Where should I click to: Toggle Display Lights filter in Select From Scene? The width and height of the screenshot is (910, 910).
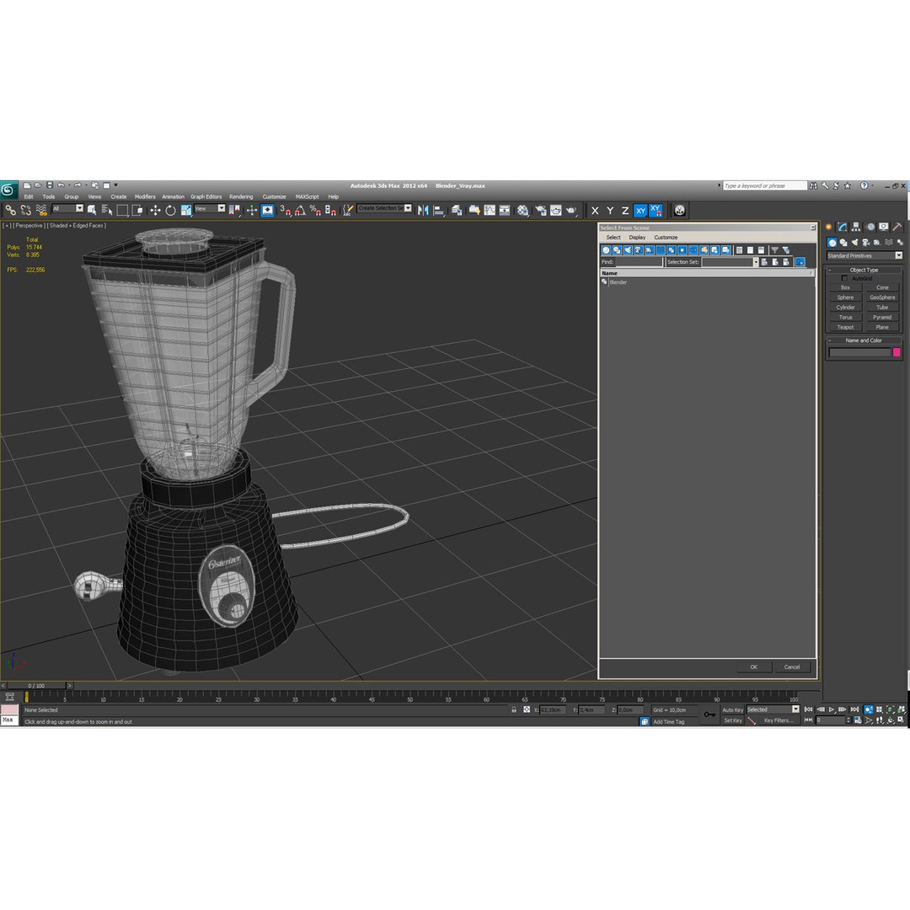tap(628, 250)
